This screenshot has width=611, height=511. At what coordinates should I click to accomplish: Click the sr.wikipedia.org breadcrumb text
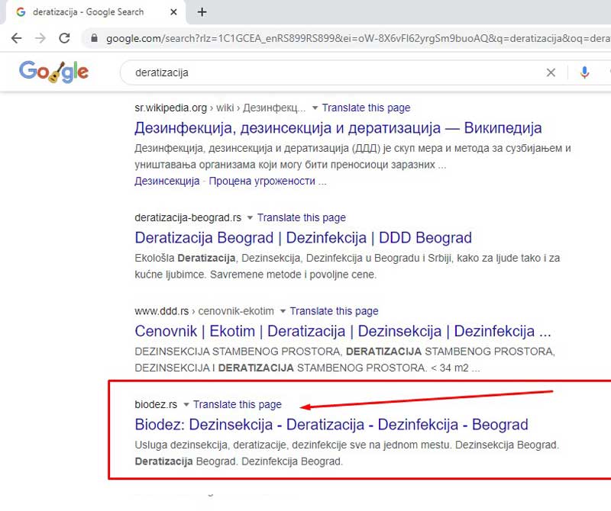click(x=170, y=108)
